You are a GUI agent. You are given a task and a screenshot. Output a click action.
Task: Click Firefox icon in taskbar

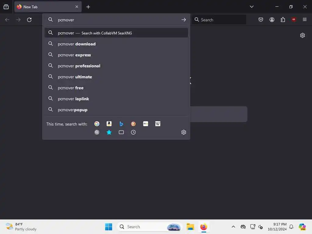coord(204,227)
